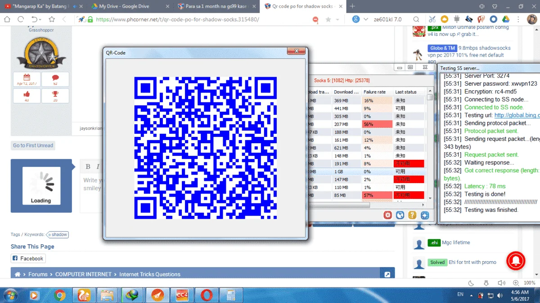Reload the page with the refresh icon
540x303 pixels.
click(x=21, y=19)
